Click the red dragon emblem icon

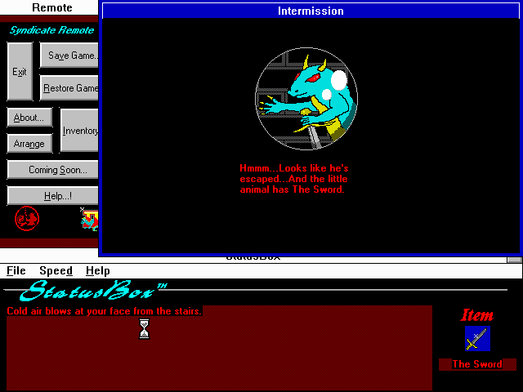point(27,219)
